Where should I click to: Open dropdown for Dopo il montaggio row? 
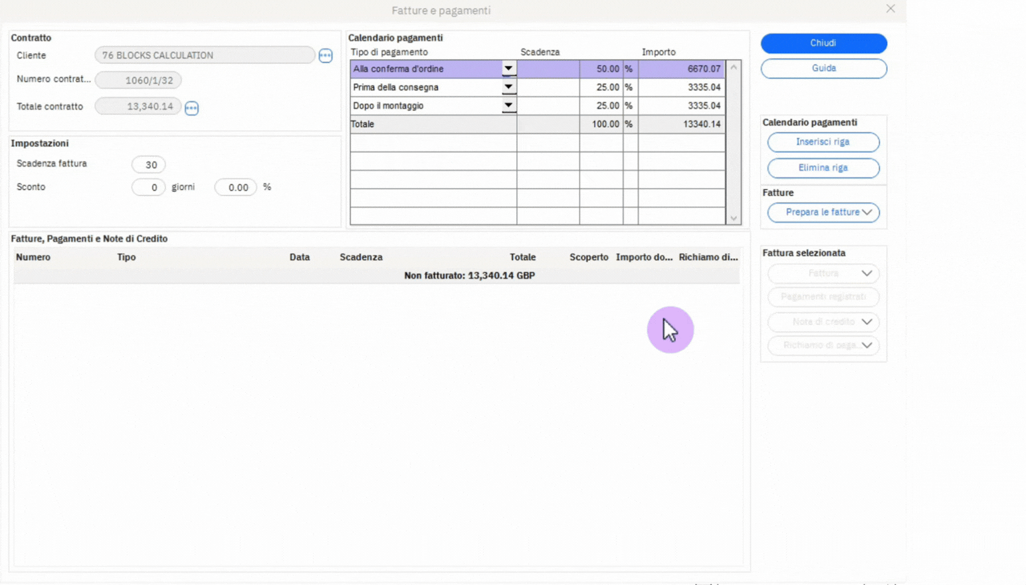tap(508, 106)
